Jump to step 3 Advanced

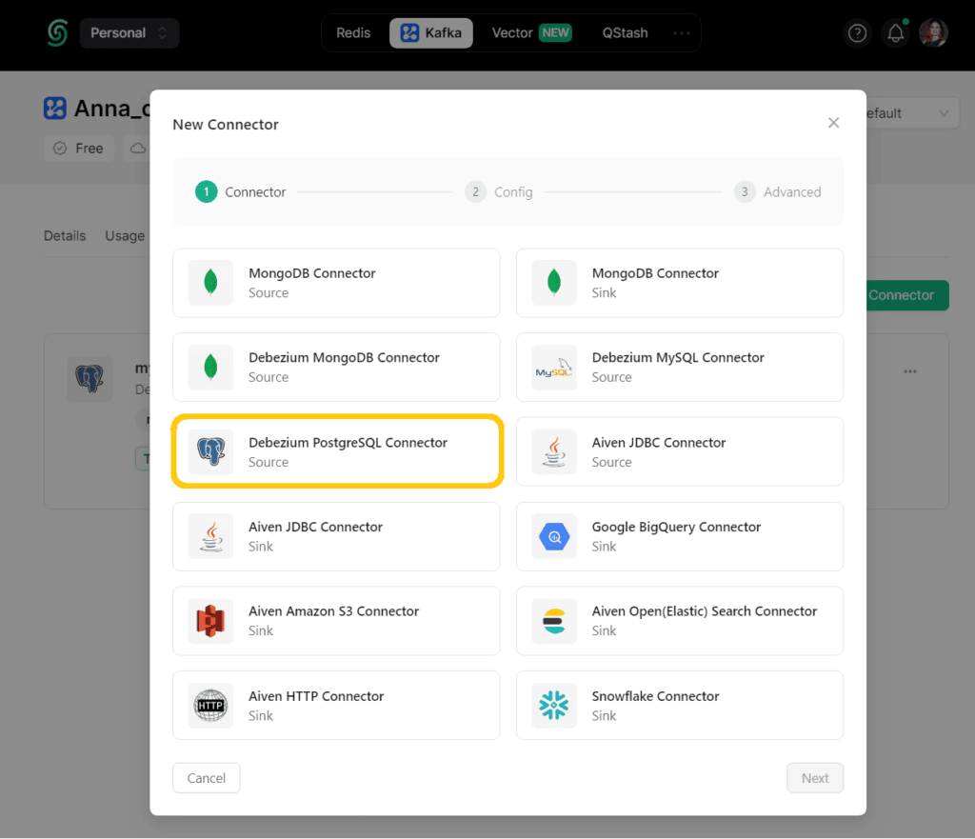click(777, 192)
